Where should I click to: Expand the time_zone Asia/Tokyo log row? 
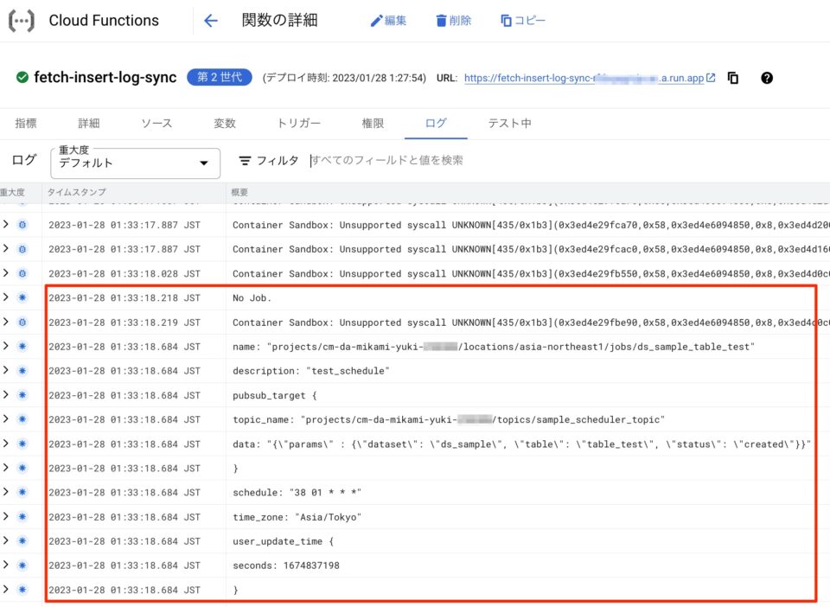tap(9, 517)
